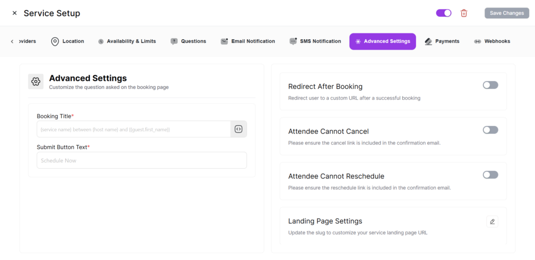Focus the Submit Button Text field
This screenshot has width=535, height=260.
coord(142,160)
